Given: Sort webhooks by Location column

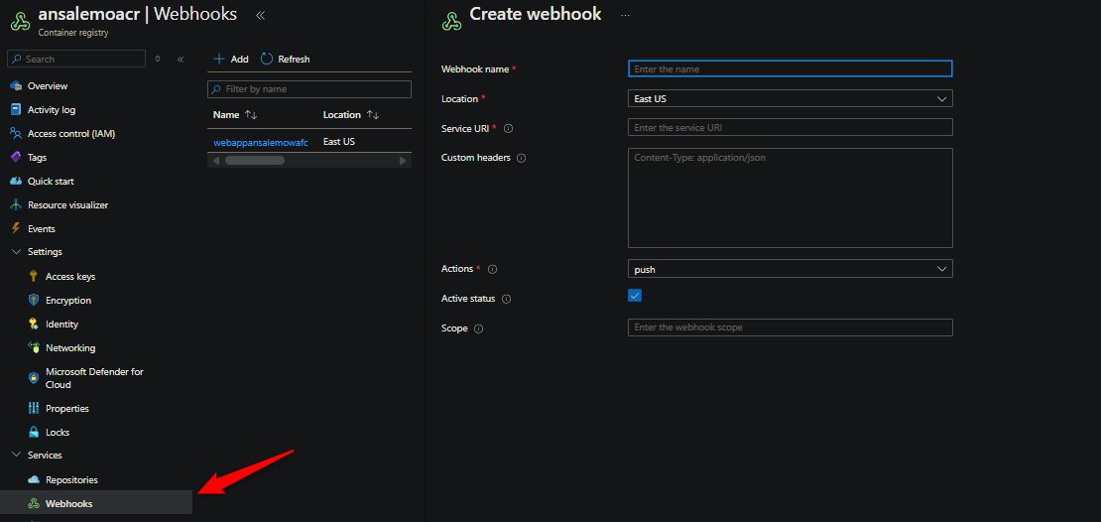Looking at the screenshot, I should [x=351, y=114].
